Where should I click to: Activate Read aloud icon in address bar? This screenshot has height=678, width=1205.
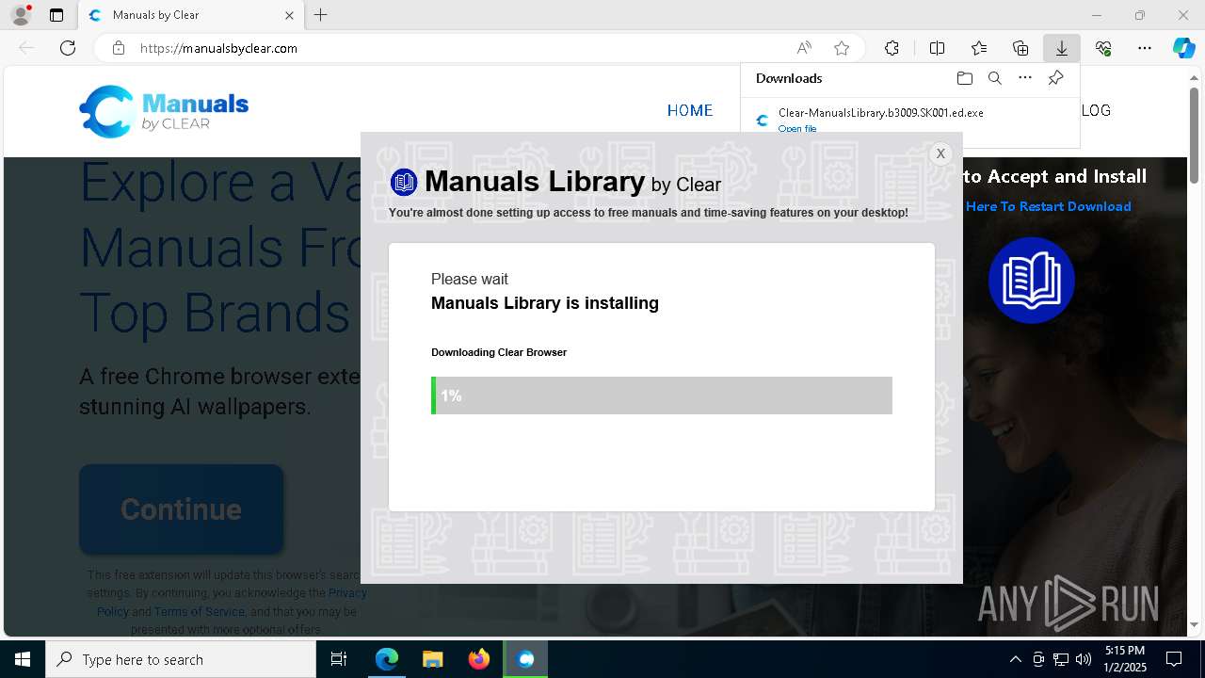[x=804, y=48]
